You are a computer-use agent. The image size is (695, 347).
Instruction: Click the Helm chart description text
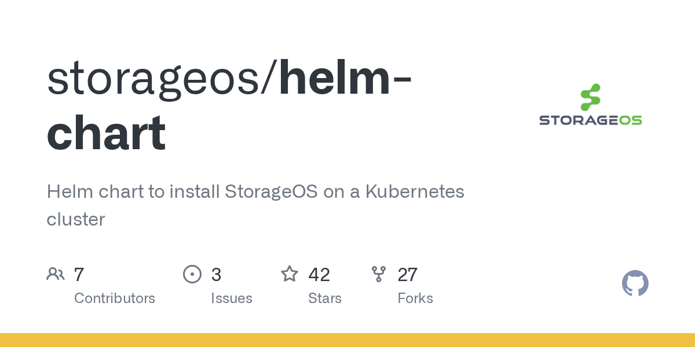[255, 205]
